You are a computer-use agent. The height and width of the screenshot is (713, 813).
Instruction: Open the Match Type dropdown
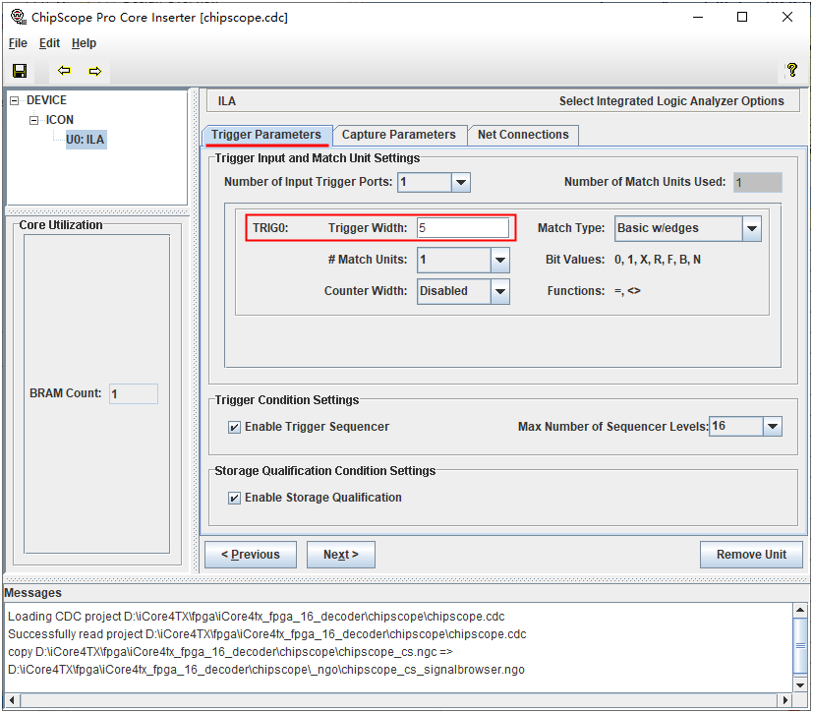pos(751,228)
